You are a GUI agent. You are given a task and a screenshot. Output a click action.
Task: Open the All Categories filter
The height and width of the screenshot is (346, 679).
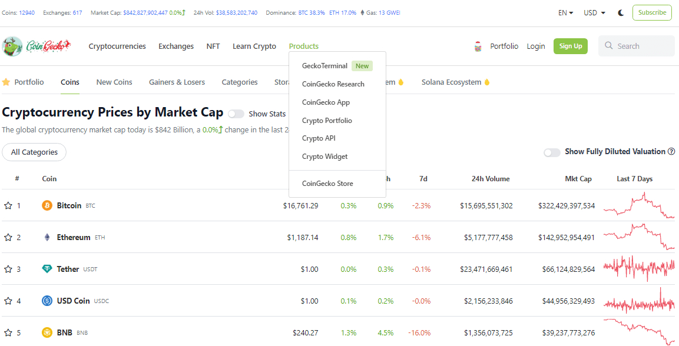(34, 152)
